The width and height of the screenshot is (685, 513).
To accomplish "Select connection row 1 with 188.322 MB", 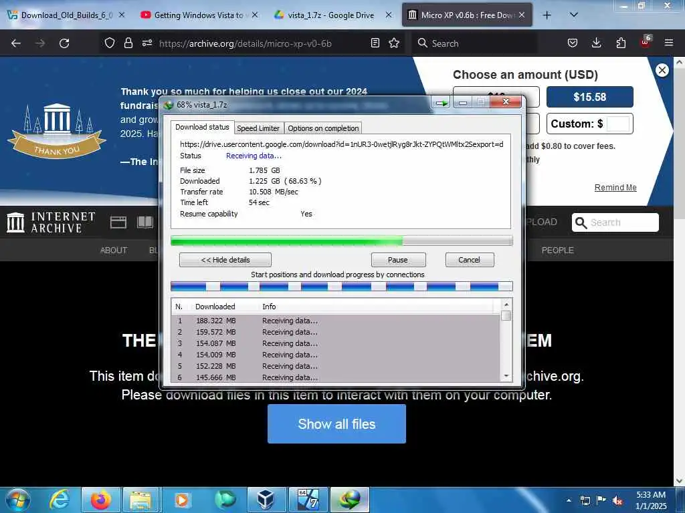I will tap(336, 321).
